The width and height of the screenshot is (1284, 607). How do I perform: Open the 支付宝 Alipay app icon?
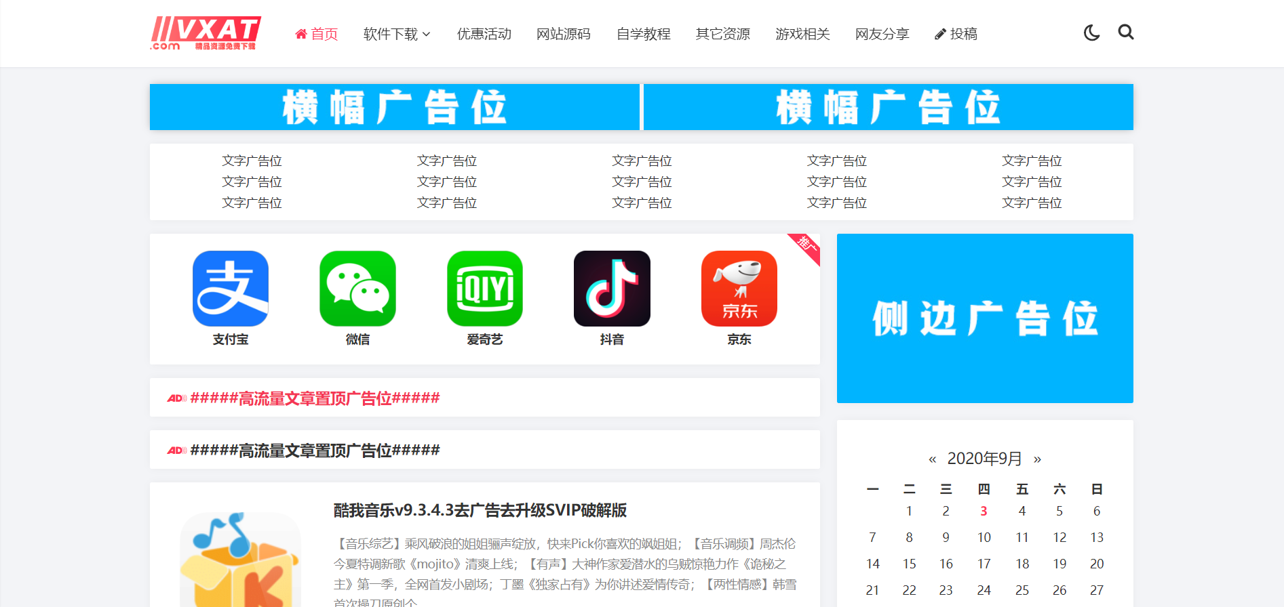pyautogui.click(x=231, y=289)
